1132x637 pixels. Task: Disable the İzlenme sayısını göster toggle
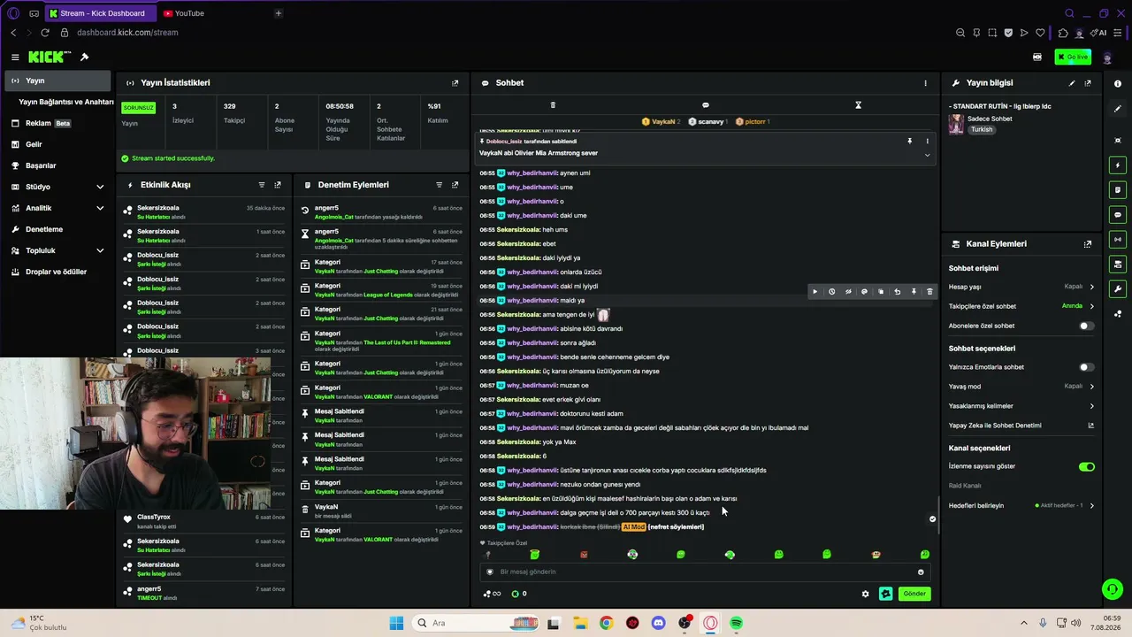point(1086,466)
